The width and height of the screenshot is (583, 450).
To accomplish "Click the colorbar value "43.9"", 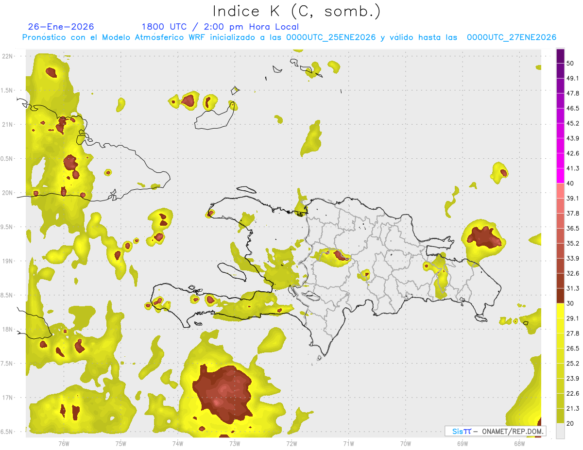I will point(573,138).
